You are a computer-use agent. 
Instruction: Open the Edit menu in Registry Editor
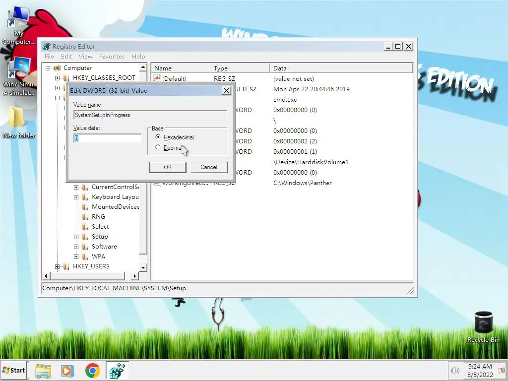(66, 57)
